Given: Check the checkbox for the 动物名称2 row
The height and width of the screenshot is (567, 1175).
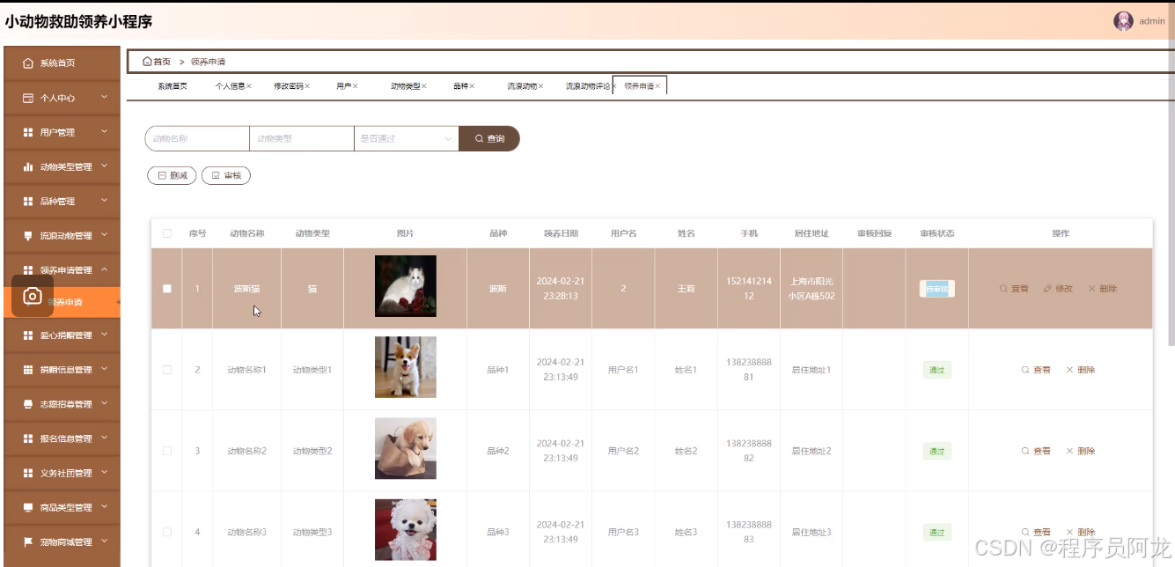Looking at the screenshot, I should pyautogui.click(x=167, y=451).
